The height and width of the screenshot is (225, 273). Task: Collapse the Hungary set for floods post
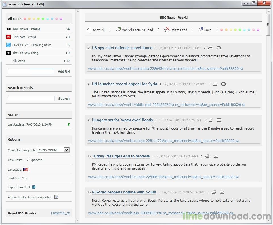pos(89,120)
